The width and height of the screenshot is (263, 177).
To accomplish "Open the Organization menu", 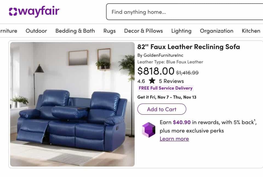I will click(x=216, y=31).
